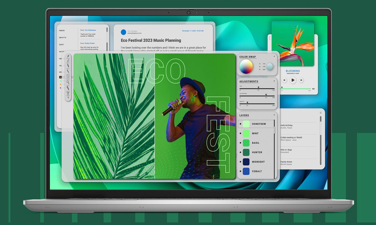Viewport: 376px width, 225px height.
Task: Open the sender link Tom Hollandase
Action: point(90,30)
